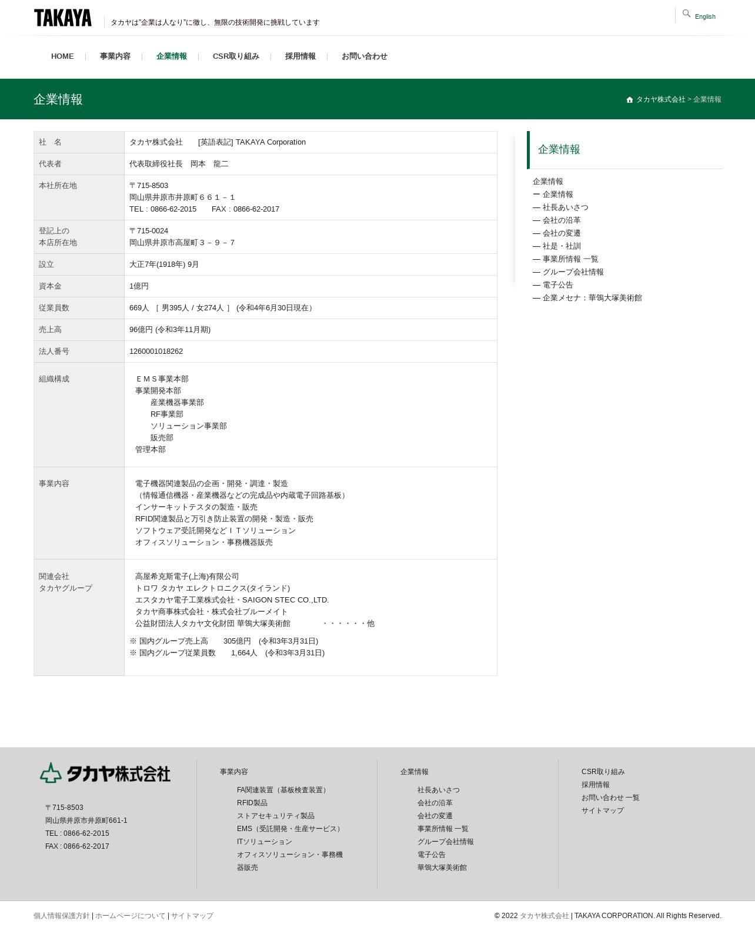Click 高屋希克斯電子(上海)有限公司 company name
The image size is (755, 931).
[187, 577]
